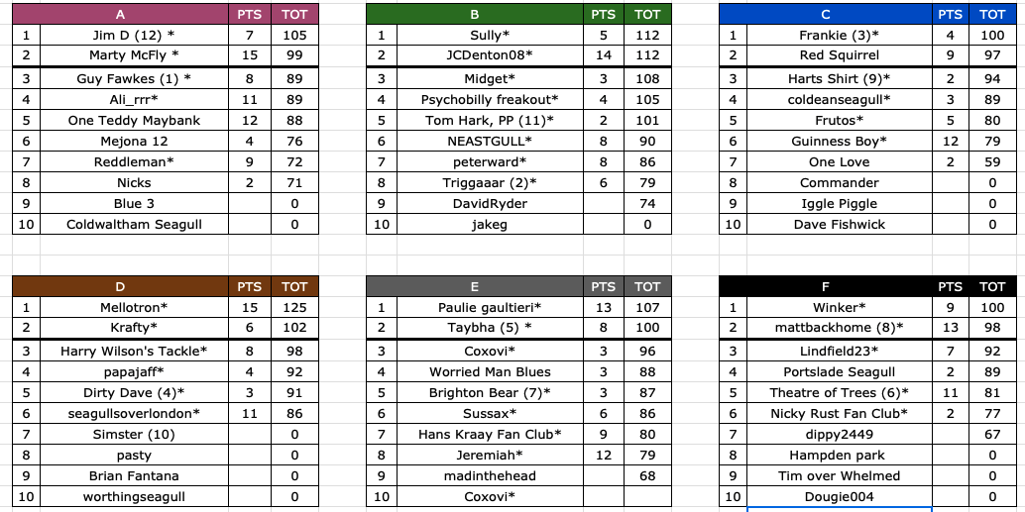This screenshot has height=512, width=1025.
Task: Click the blue group C header
Action: pyautogui.click(x=827, y=14)
